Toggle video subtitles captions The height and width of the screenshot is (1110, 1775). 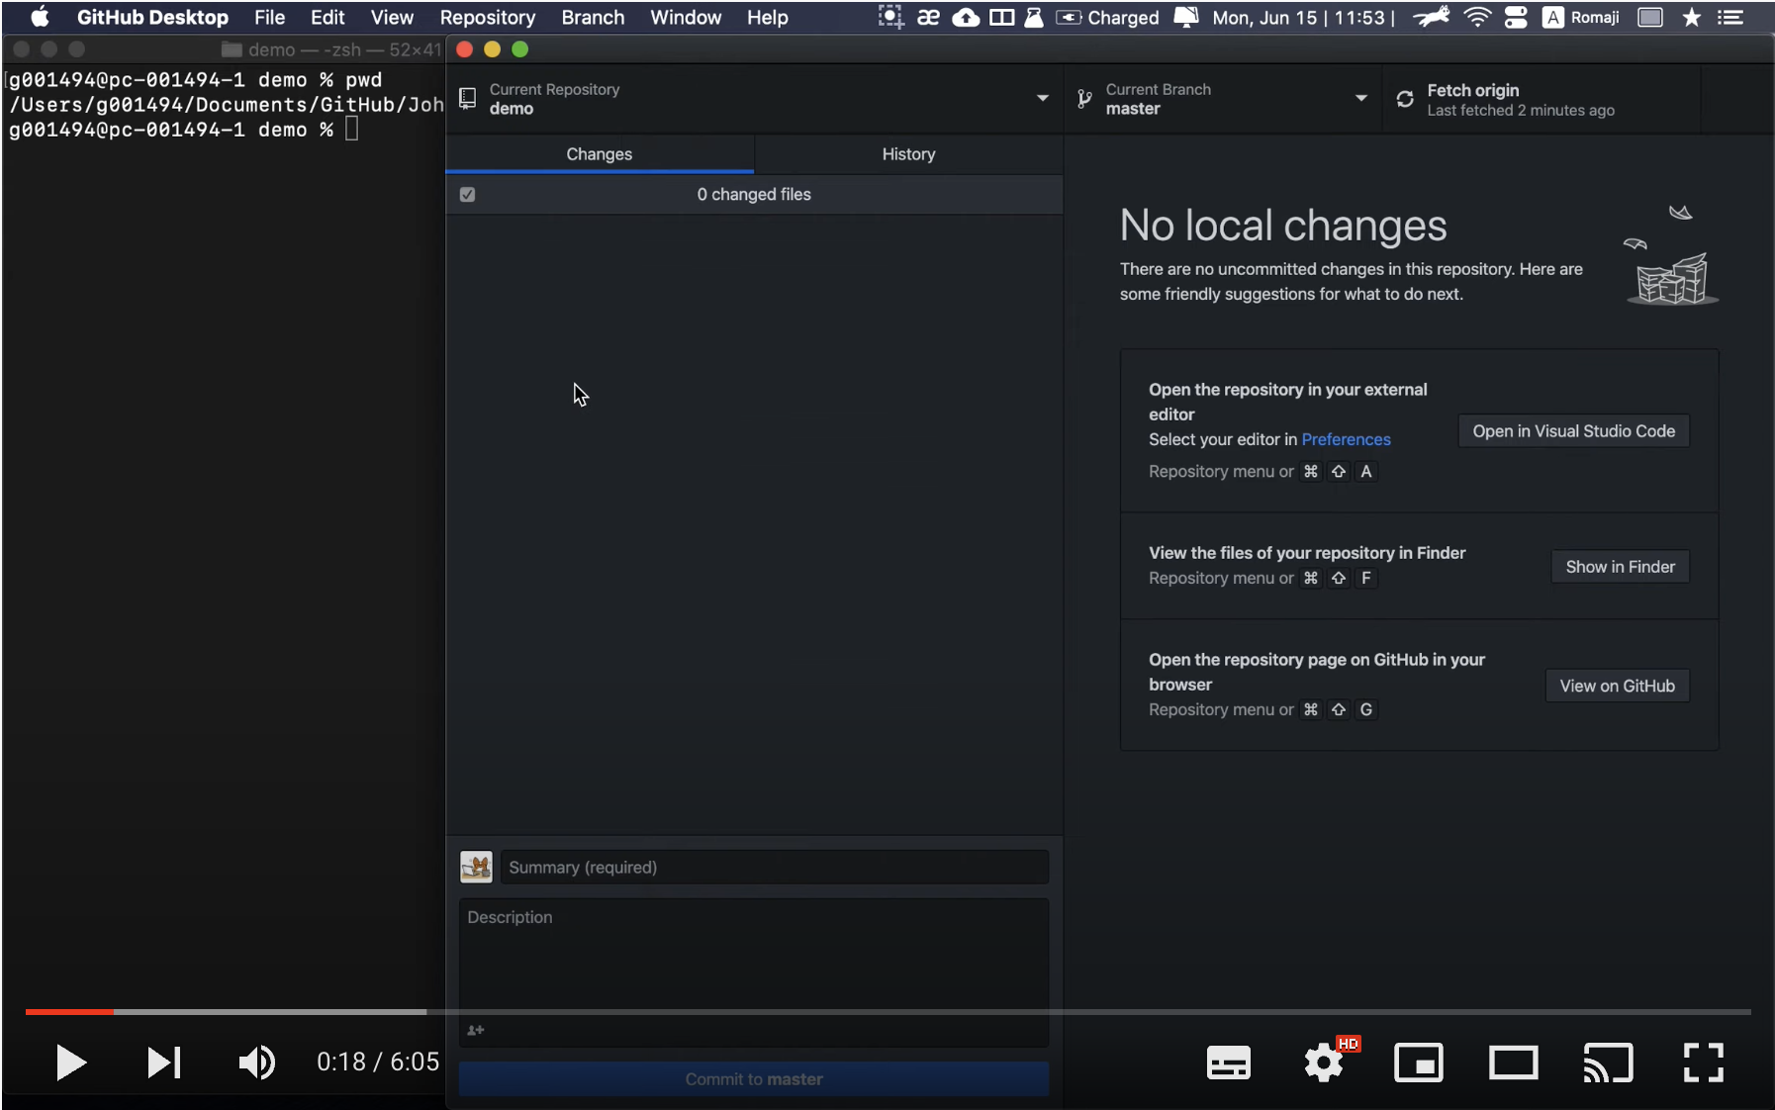tap(1228, 1063)
